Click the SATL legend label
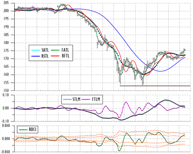 (45, 50)
